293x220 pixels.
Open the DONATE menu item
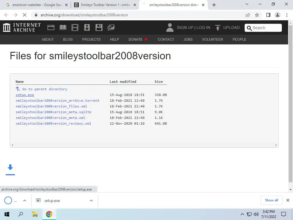138,40
